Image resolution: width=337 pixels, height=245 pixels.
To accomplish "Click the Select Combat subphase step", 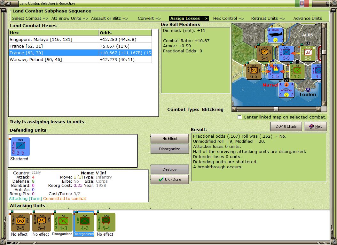I will pyautogui.click(x=30, y=19).
